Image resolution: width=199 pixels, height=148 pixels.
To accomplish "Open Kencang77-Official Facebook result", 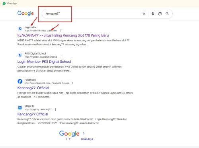I will pyautogui.click(x=33, y=88).
